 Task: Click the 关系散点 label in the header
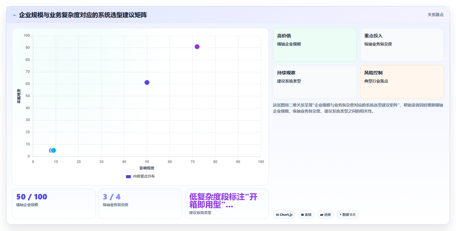pos(435,15)
